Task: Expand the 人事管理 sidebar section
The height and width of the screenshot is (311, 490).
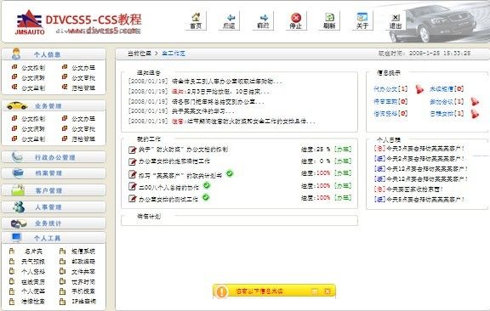Action: pyautogui.click(x=54, y=207)
